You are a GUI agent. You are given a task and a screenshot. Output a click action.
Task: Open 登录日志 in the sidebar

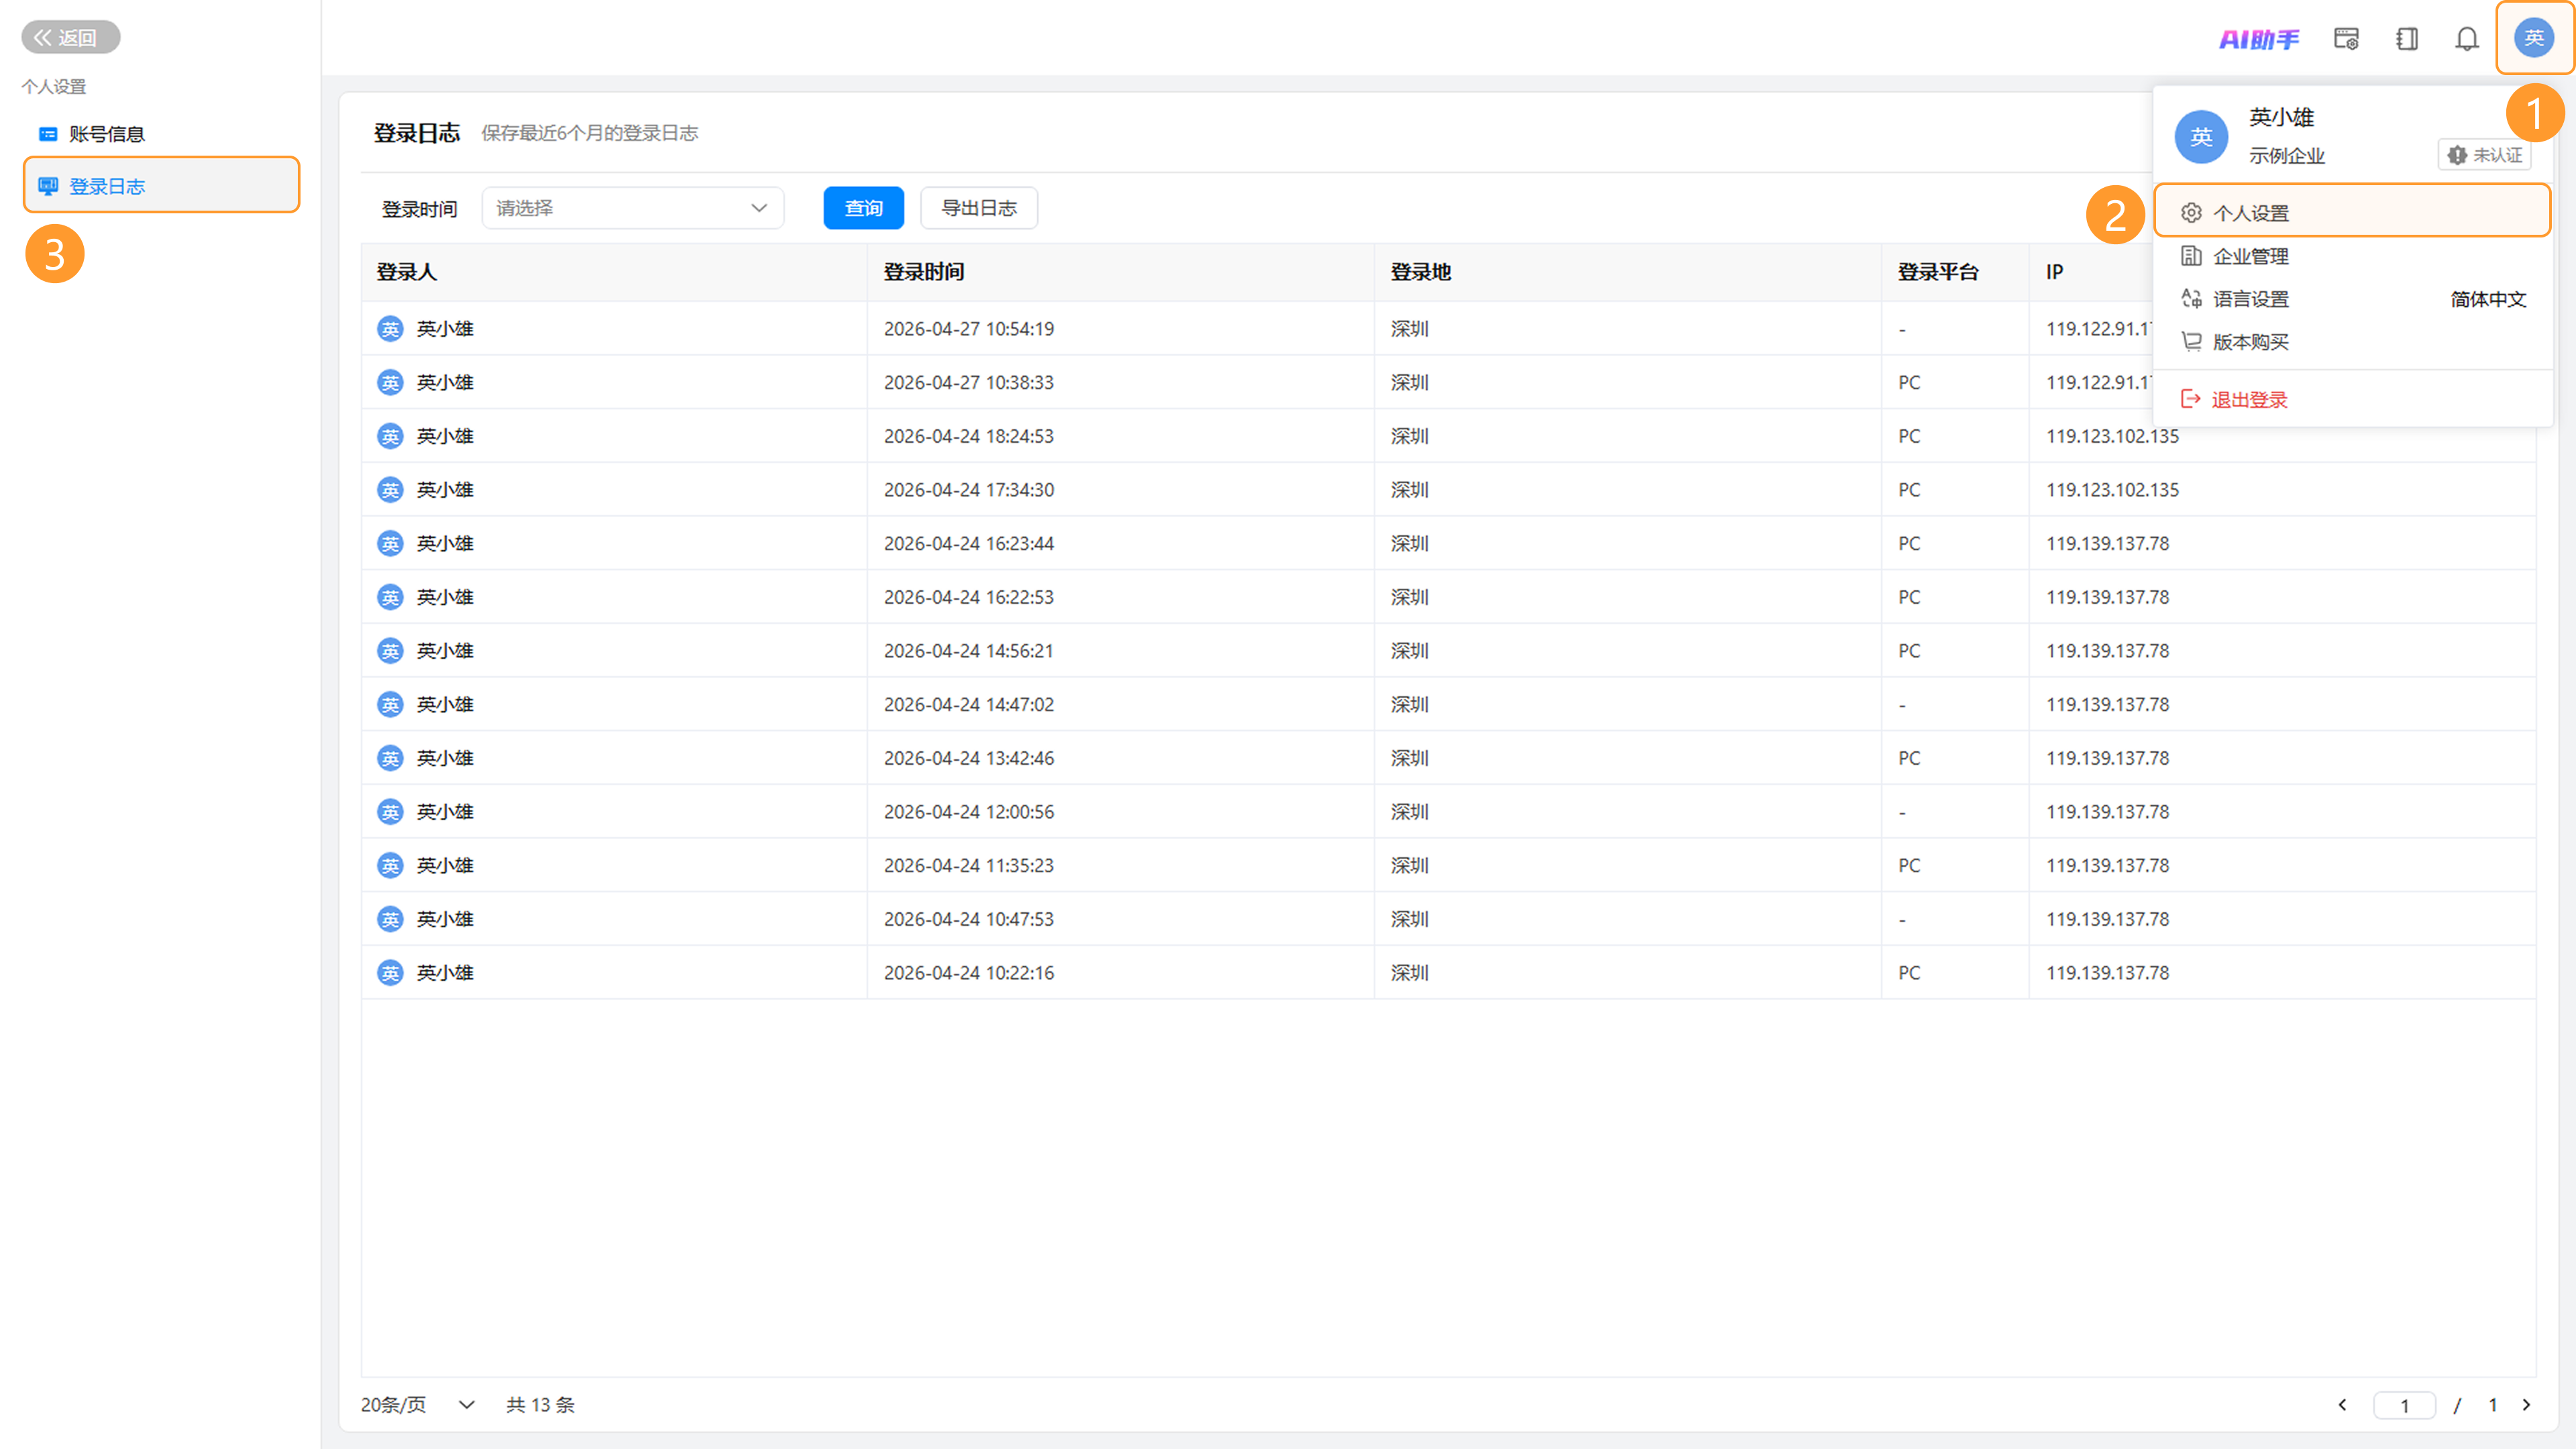(x=161, y=185)
